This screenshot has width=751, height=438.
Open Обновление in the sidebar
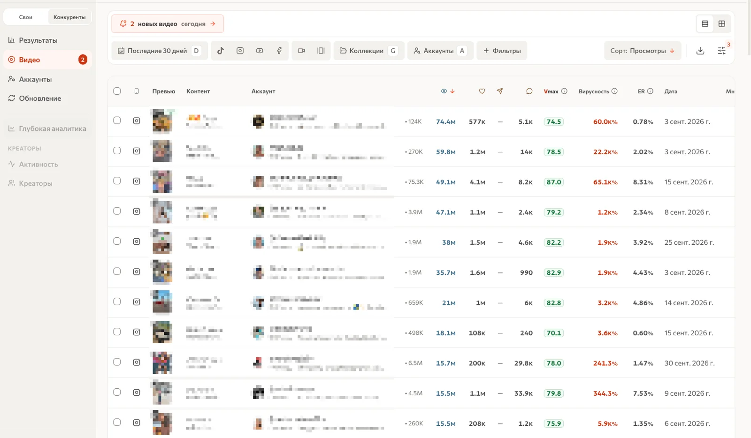(47, 98)
